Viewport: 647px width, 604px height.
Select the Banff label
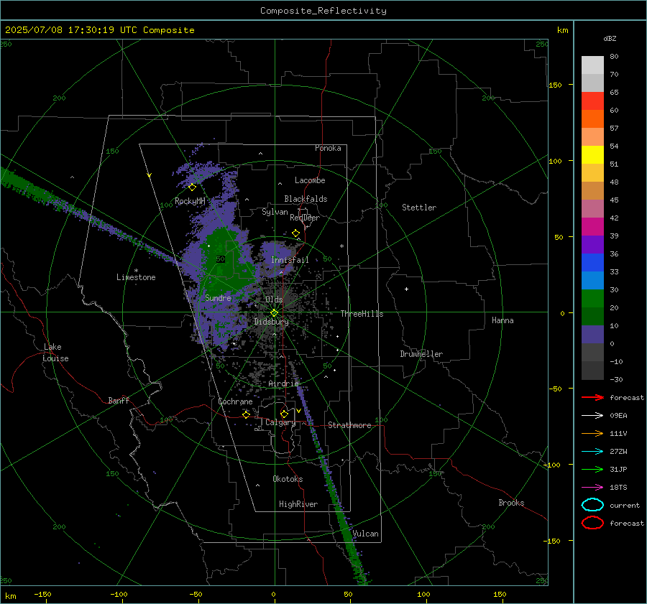tap(119, 400)
